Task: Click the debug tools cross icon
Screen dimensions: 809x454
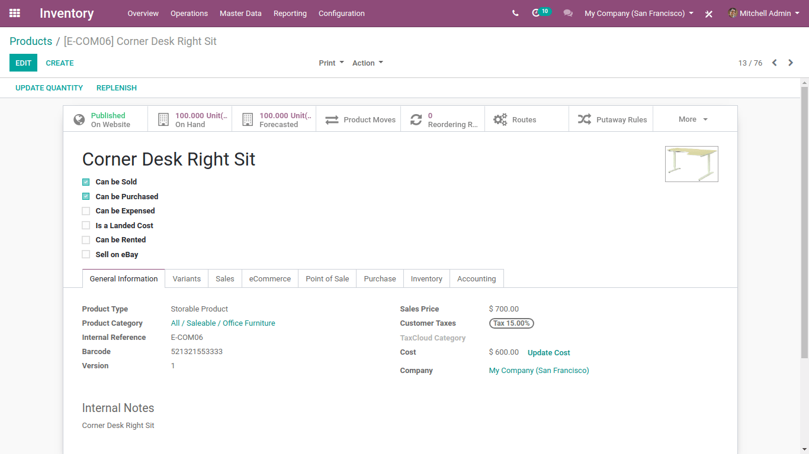Action: [x=708, y=14]
